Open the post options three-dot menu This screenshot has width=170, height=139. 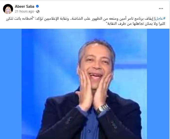(x=161, y=8)
